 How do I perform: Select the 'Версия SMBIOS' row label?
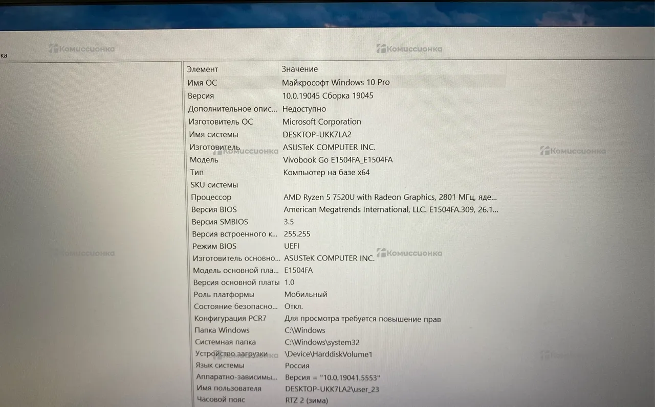[x=220, y=222]
